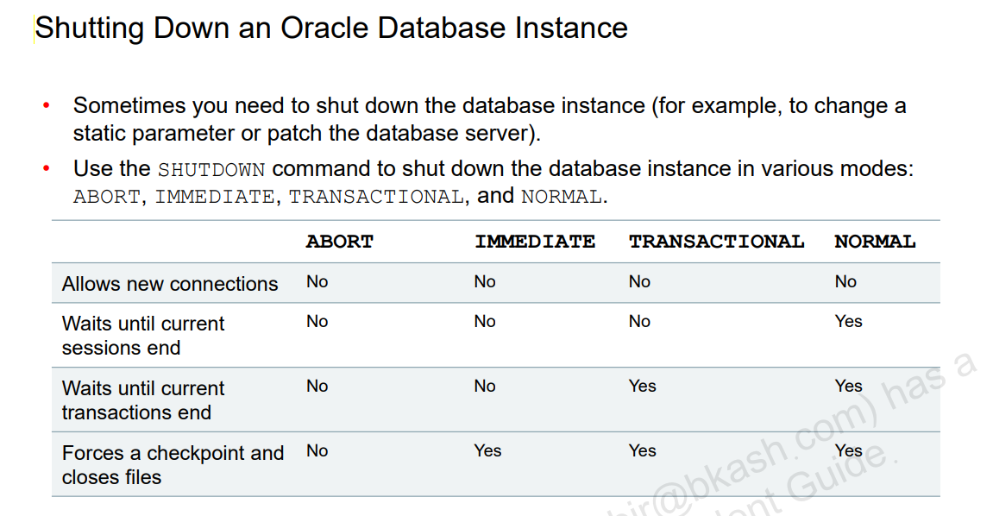
Task: Click the Yes cell under TRANSACTIONAL for transactions end
Action: point(642,387)
